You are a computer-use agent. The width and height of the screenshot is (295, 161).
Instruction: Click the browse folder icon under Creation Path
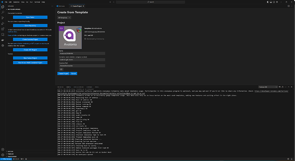tap(61, 69)
